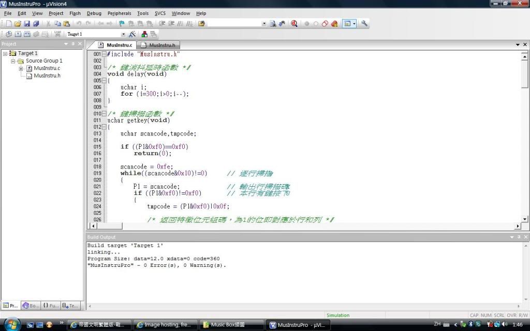Open the Target 1 dropdown
Screen dimensions: 530x331
coord(123,34)
